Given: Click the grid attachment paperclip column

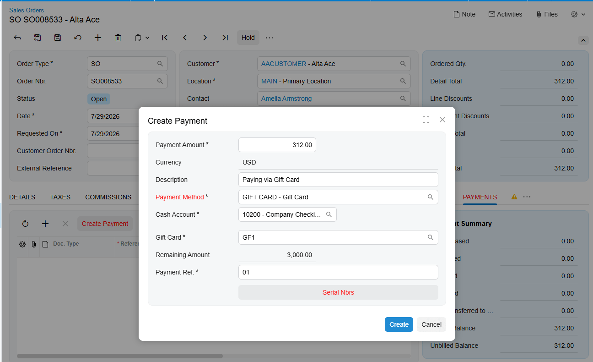Looking at the screenshot, I should (34, 244).
